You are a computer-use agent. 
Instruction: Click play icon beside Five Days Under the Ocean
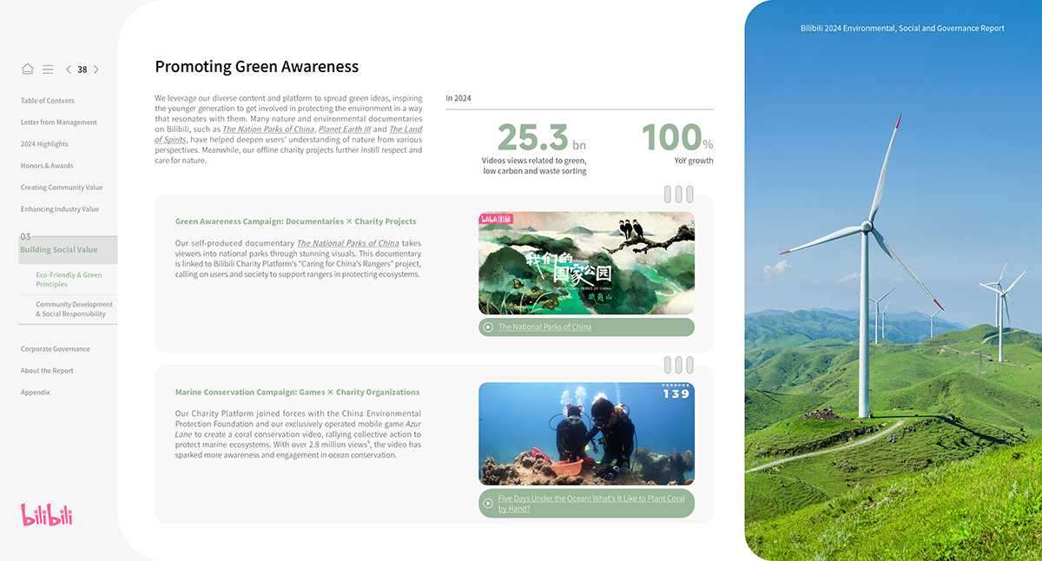coord(488,504)
